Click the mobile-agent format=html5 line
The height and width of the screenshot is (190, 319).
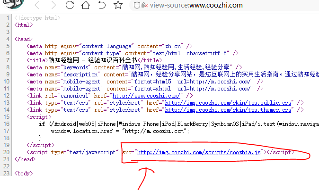pos(145,82)
